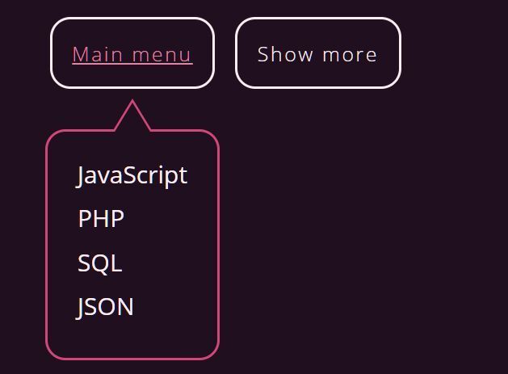Click the Main menu button

(x=132, y=53)
